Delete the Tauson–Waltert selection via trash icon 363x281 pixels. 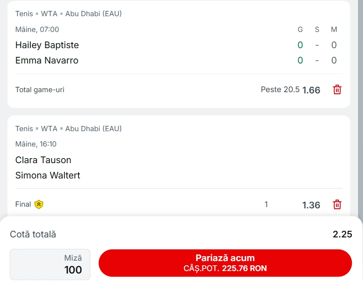coord(337,204)
